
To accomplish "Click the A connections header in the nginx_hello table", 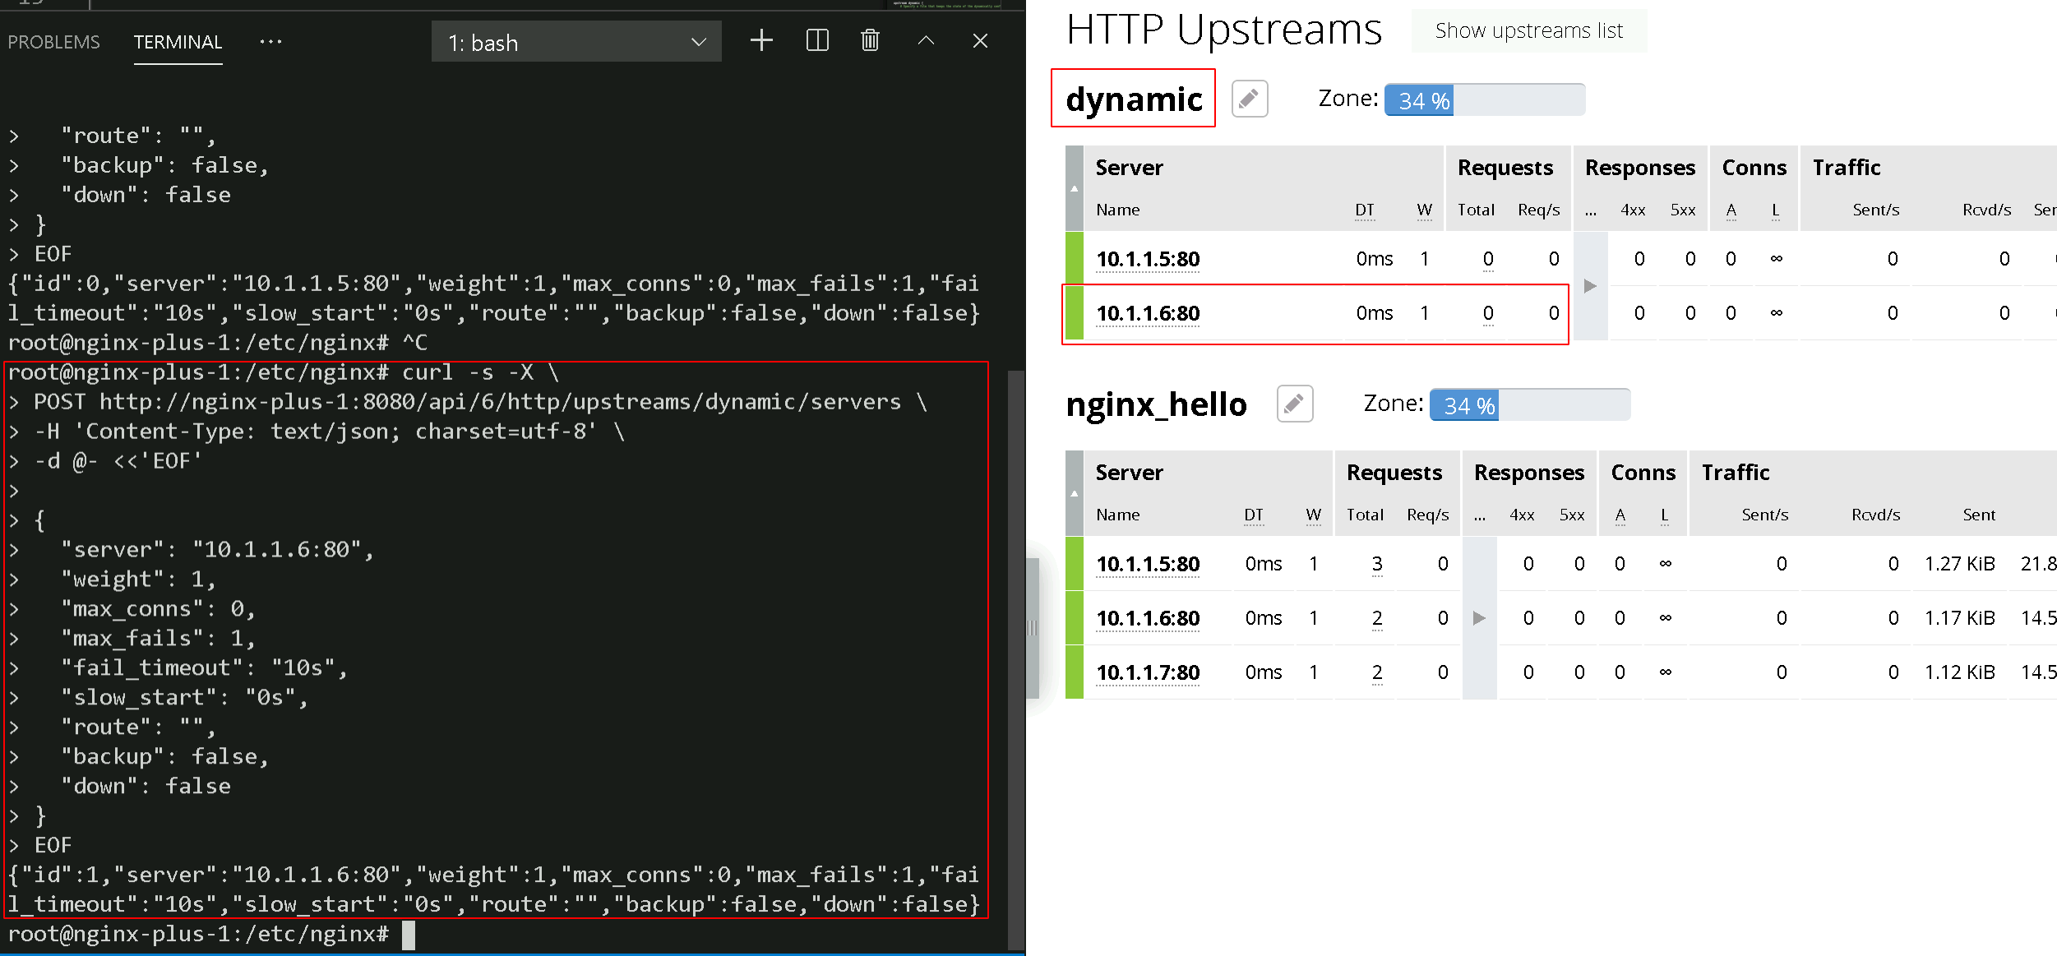I will tap(1620, 515).
